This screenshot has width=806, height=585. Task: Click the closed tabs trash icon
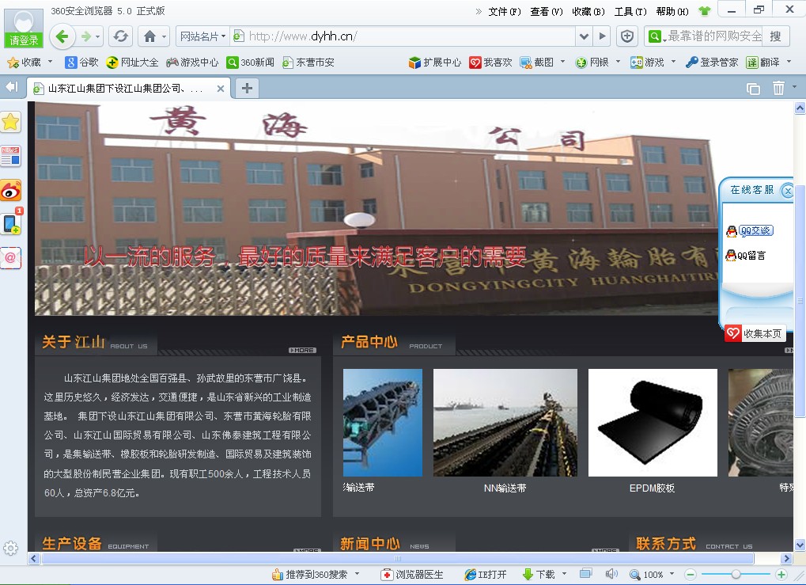point(778,88)
